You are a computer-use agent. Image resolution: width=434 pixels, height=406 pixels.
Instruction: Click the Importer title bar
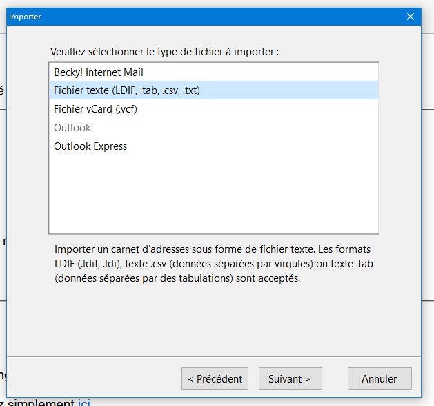tap(207, 17)
